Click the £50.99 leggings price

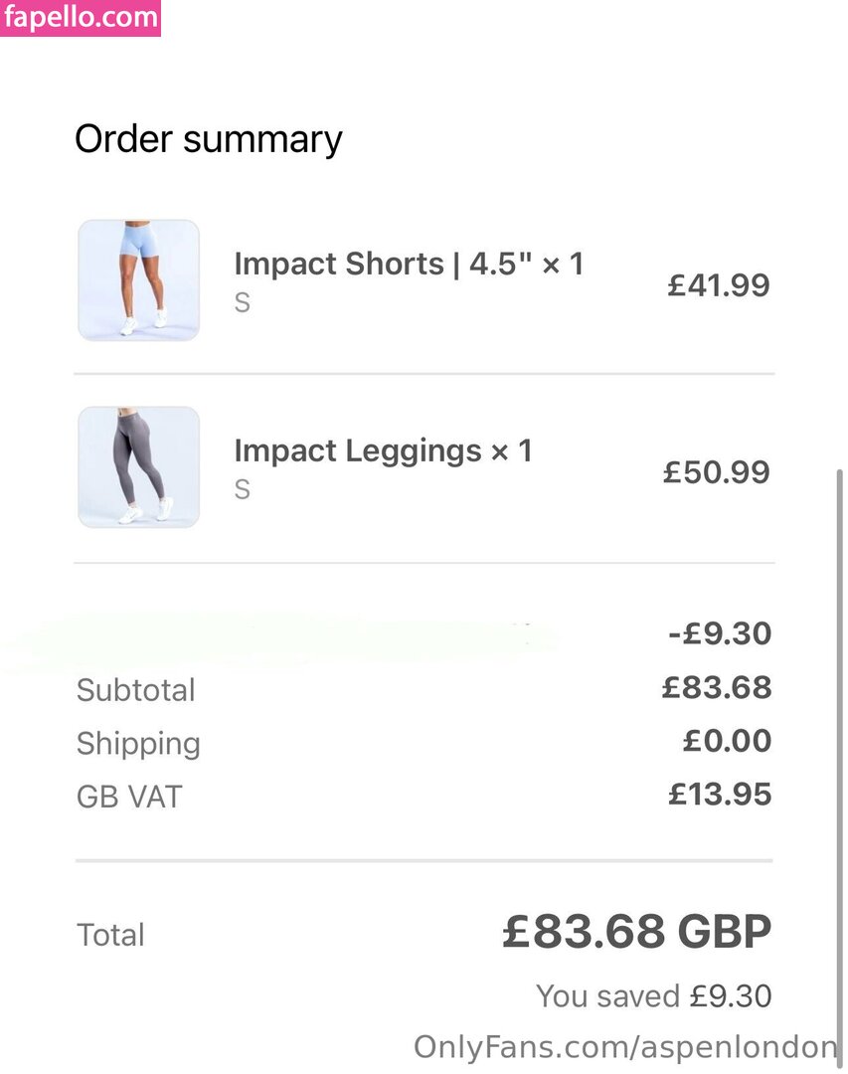click(717, 472)
